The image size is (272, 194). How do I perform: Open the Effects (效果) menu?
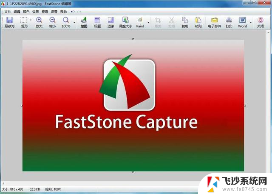coord(35,11)
